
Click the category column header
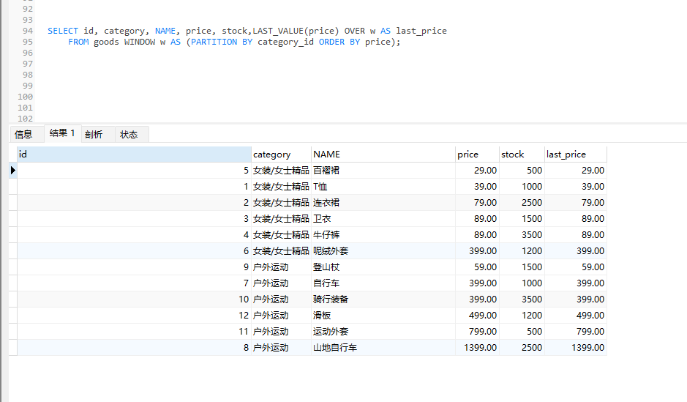pyautogui.click(x=281, y=155)
